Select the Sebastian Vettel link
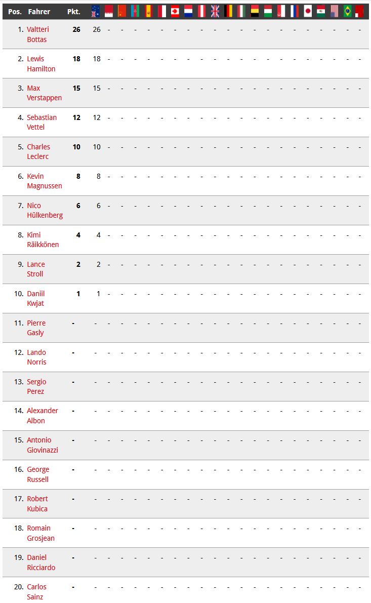This screenshot has width=371, height=603. (x=42, y=123)
